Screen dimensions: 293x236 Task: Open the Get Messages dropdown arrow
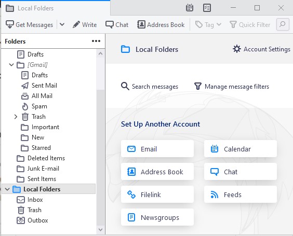pos(62,24)
